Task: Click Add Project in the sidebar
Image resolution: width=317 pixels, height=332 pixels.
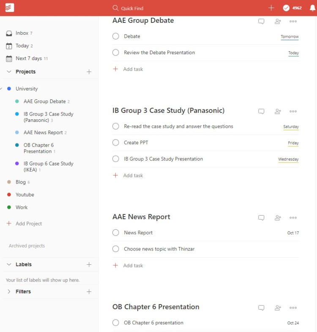Action: coord(28,223)
